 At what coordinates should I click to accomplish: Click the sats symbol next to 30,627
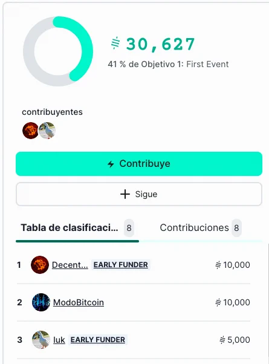click(115, 43)
